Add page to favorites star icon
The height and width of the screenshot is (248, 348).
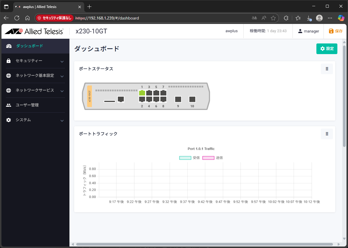coord(273,18)
